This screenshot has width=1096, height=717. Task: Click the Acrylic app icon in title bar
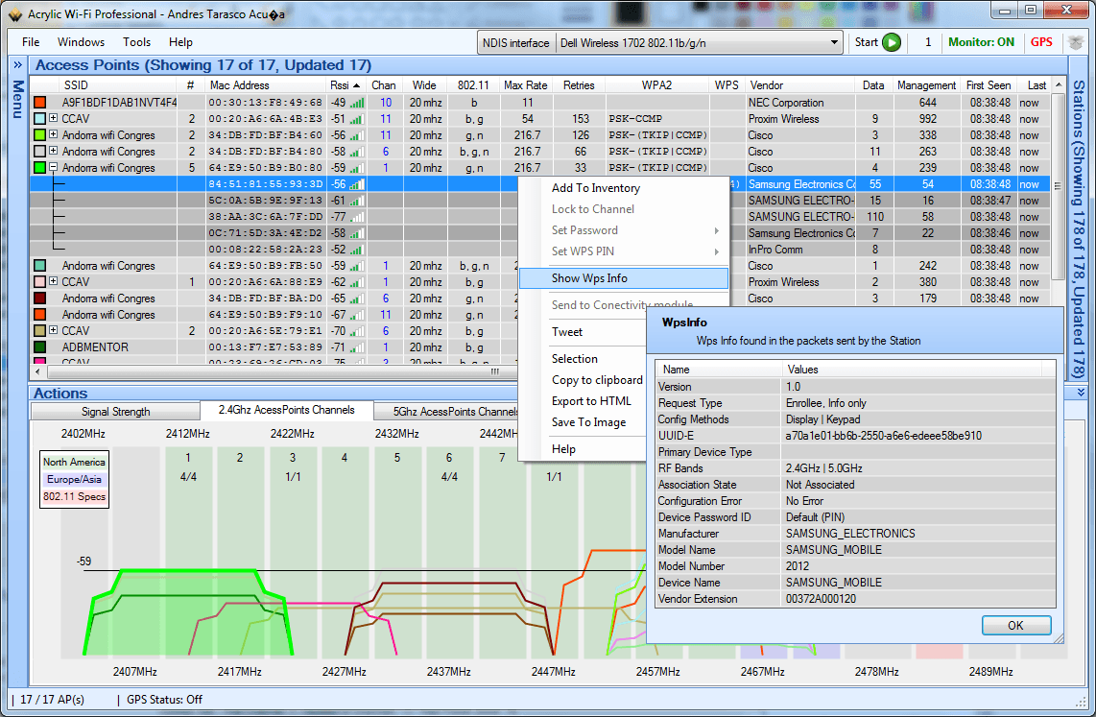[x=14, y=14]
